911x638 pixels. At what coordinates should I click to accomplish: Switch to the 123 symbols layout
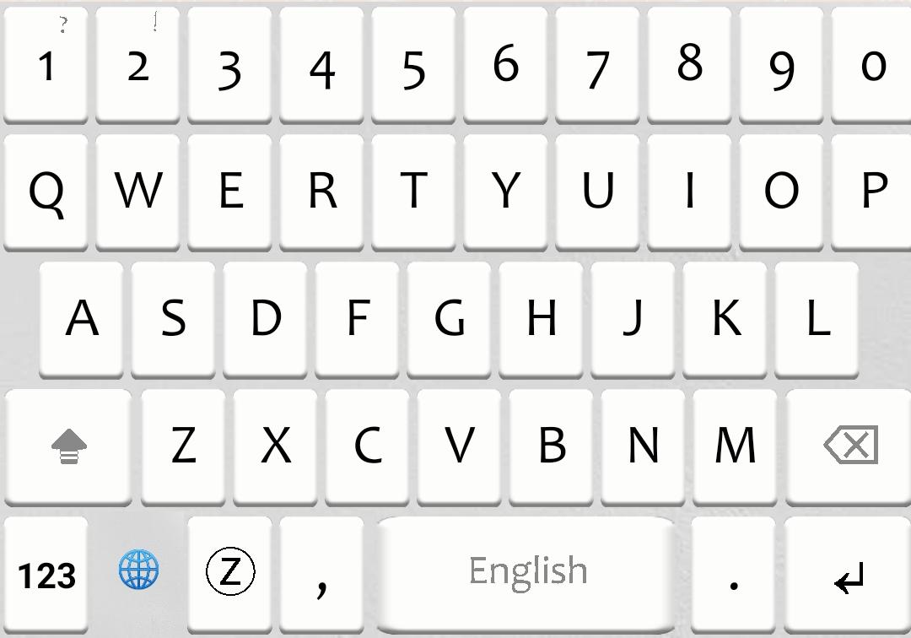[x=46, y=576]
